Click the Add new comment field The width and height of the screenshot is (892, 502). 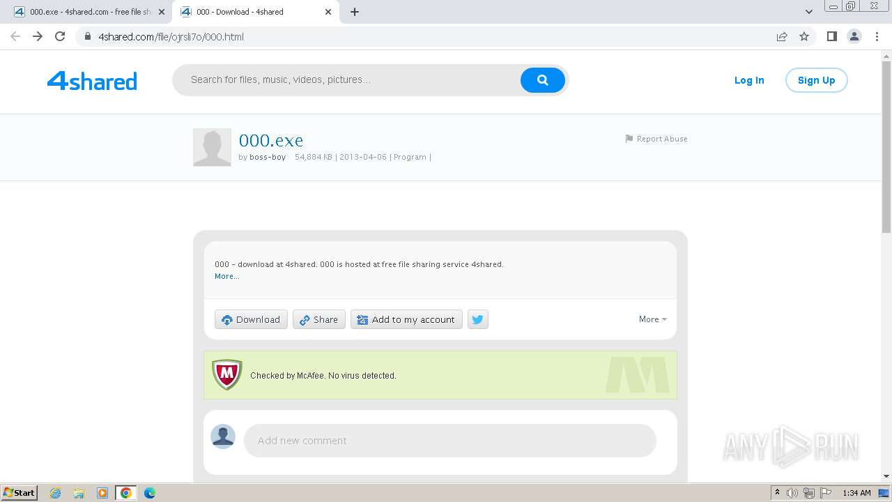coord(450,441)
